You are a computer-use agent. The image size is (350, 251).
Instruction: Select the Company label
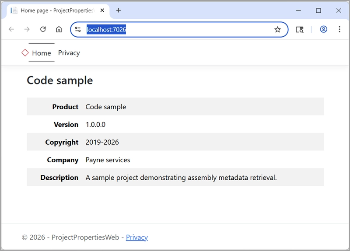[x=63, y=160]
